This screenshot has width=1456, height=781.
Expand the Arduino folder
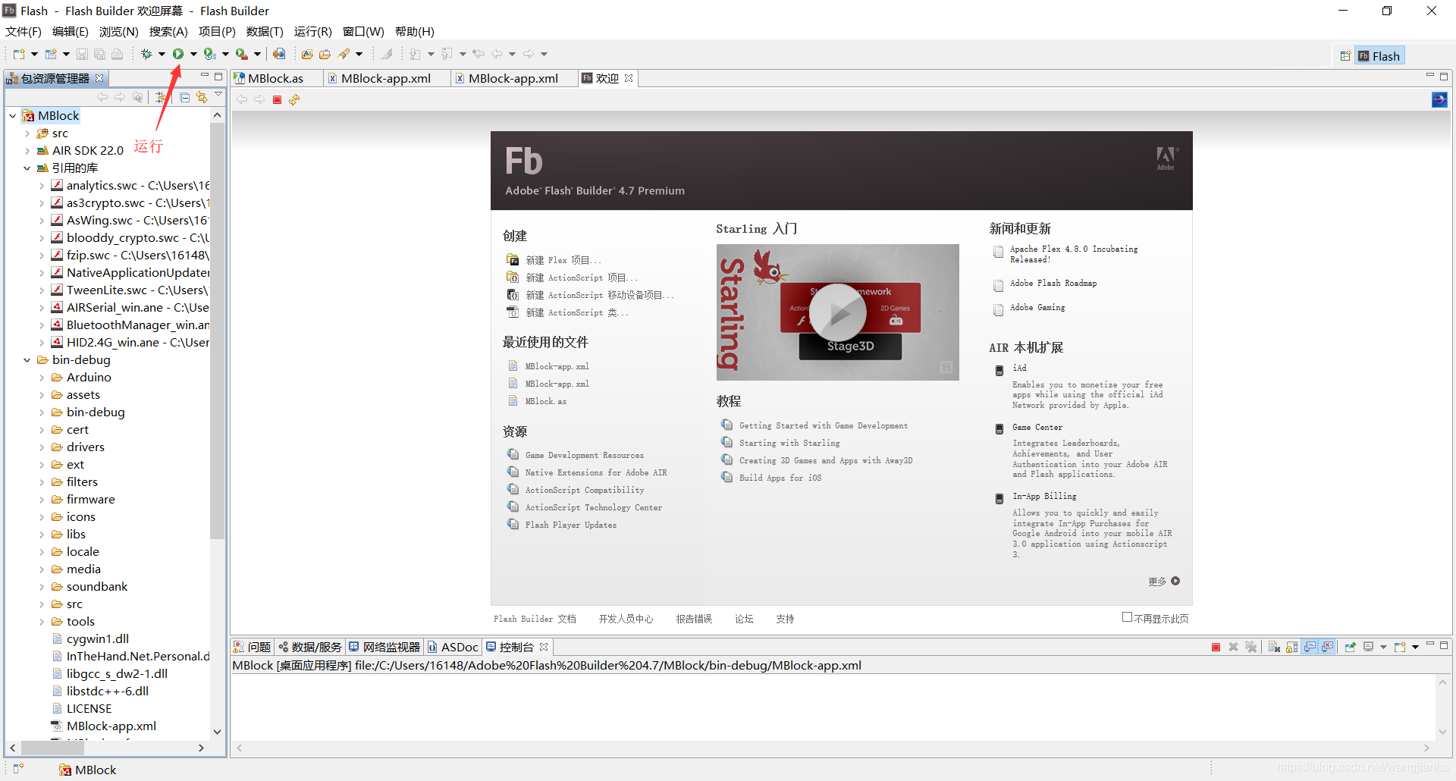[42, 378]
